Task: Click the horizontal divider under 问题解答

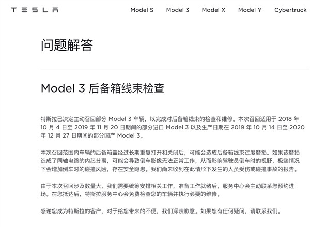Action: tap(175, 69)
